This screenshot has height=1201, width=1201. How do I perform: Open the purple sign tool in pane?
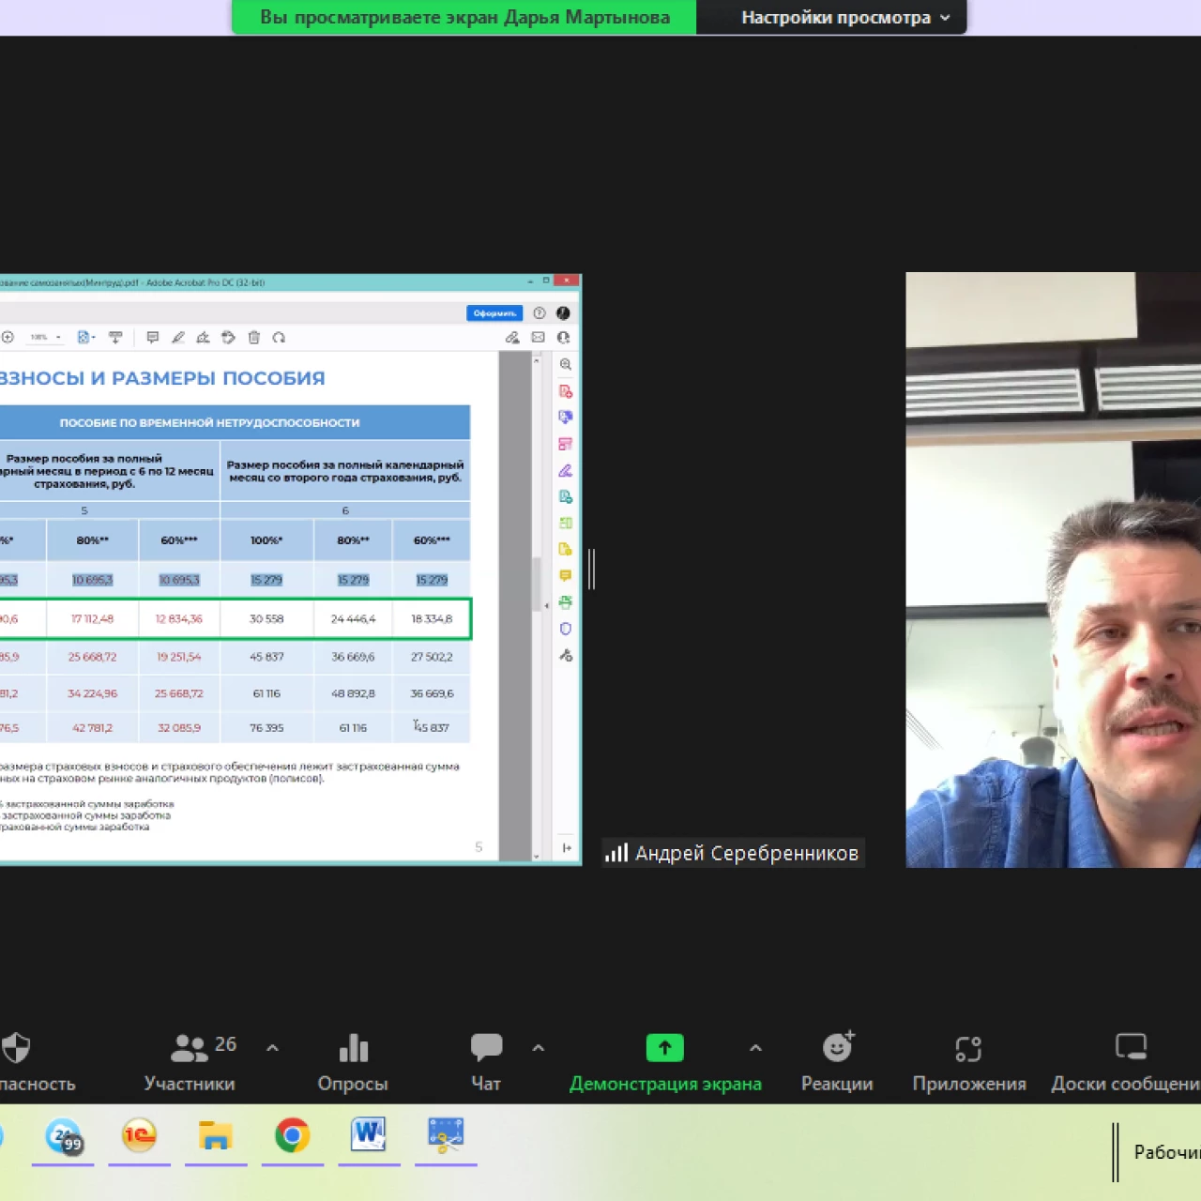click(x=565, y=470)
